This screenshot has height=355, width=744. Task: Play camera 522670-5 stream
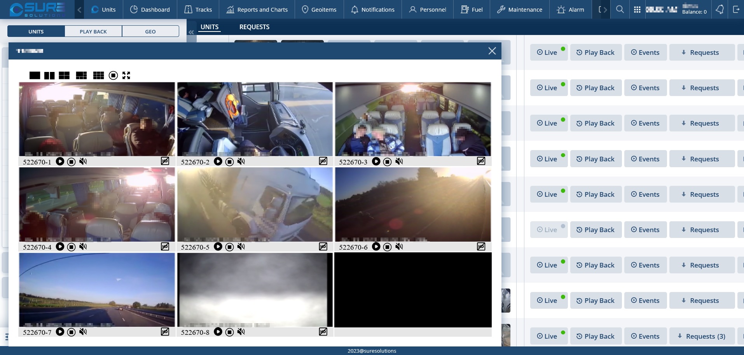pos(218,247)
